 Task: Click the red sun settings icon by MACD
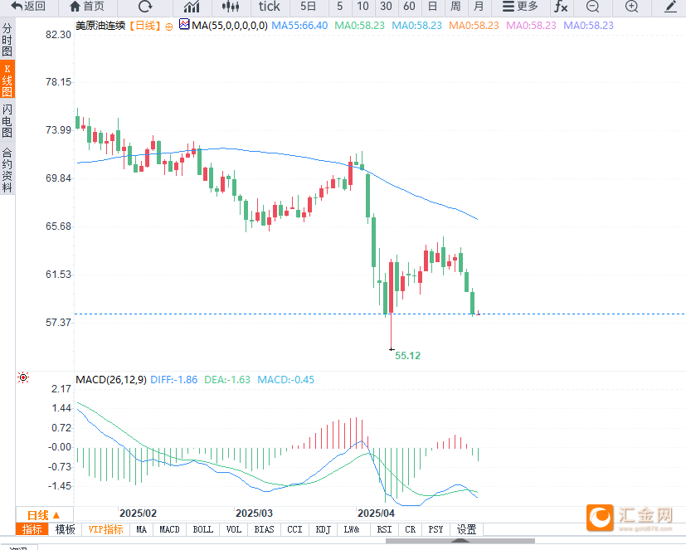23,377
